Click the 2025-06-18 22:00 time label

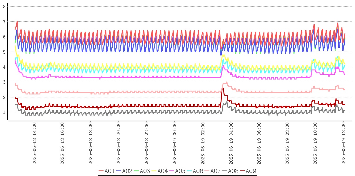147,144
